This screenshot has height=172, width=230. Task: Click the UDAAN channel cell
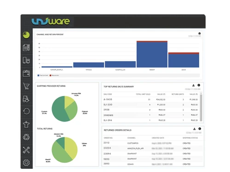pos(131,164)
